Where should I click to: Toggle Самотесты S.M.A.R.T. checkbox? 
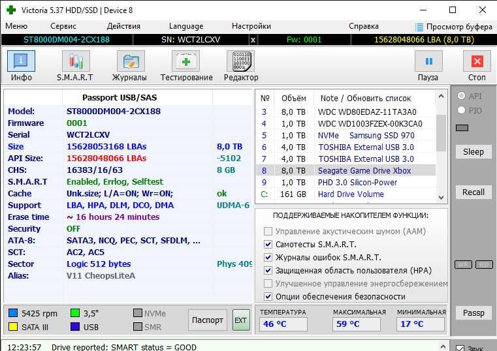[x=268, y=245]
